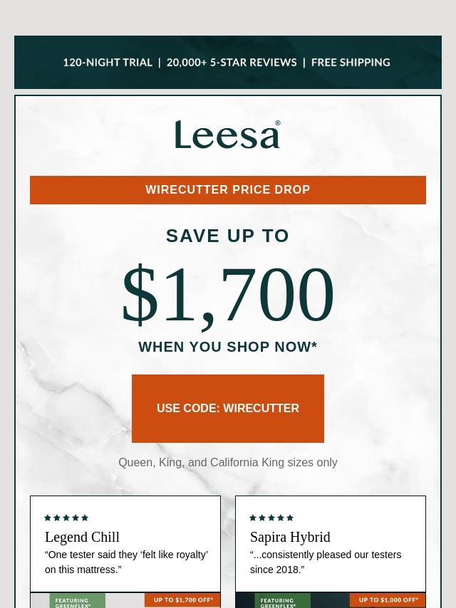The width and height of the screenshot is (456, 608).
Task: Click the Wirecutter Price Drop banner
Action: click(228, 189)
